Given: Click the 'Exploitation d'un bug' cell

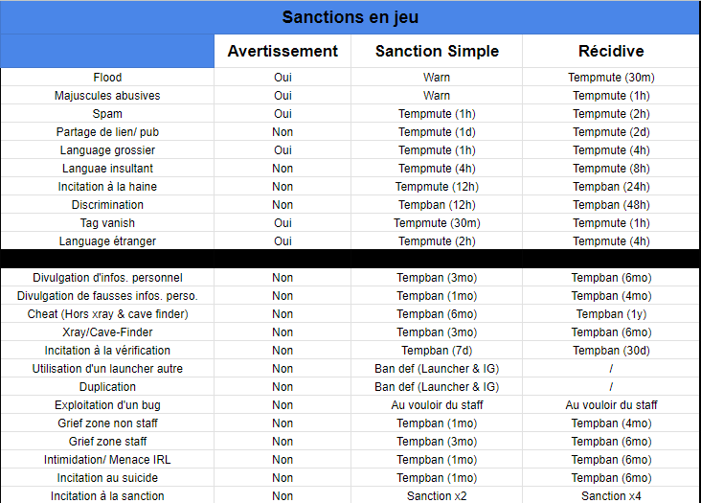Looking at the screenshot, I should pos(107,405).
